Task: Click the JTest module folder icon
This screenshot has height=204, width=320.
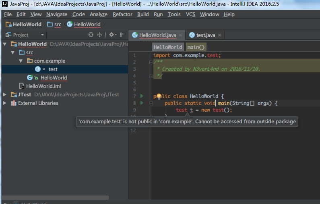Action: click(14, 94)
